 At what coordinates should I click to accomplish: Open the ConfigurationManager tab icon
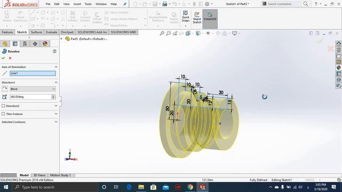pos(25,44)
